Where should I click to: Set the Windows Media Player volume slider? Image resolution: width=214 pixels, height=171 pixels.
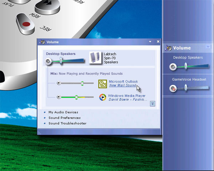tap(76, 97)
